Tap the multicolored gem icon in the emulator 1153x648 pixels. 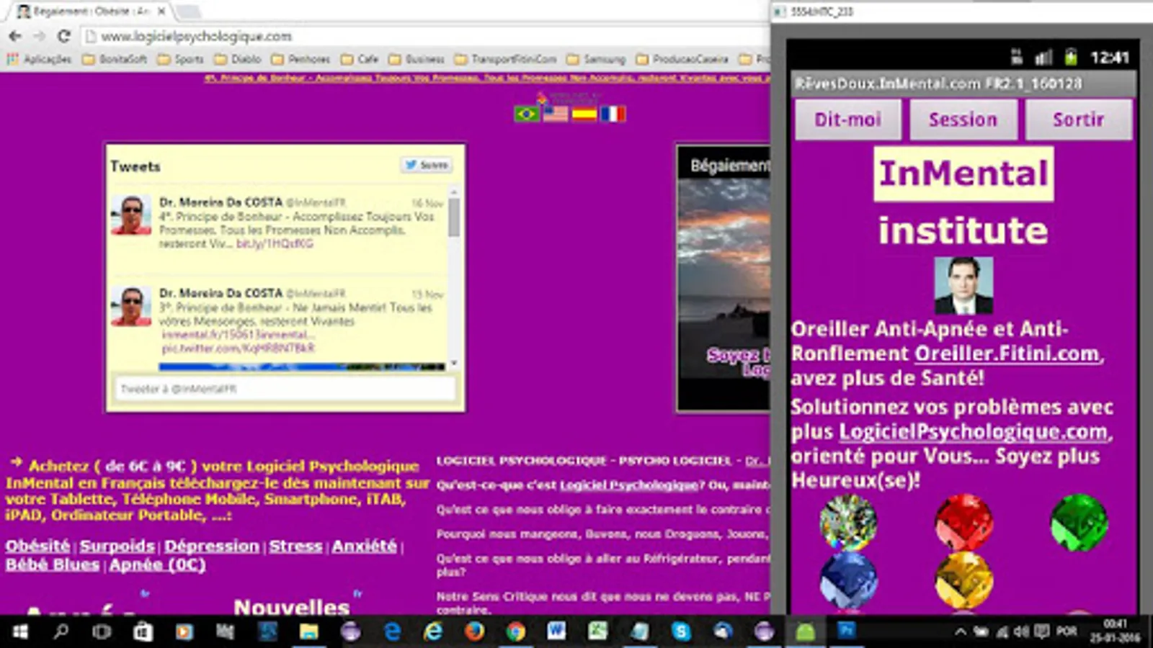(x=848, y=523)
